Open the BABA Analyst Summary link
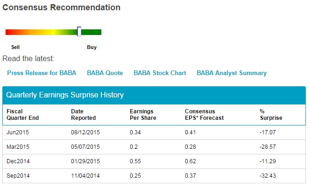Image resolution: width=311 pixels, height=187 pixels. 232,73
